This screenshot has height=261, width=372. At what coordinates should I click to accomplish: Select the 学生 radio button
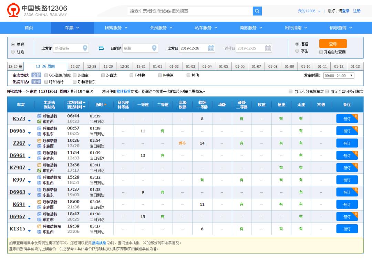(x=297, y=52)
